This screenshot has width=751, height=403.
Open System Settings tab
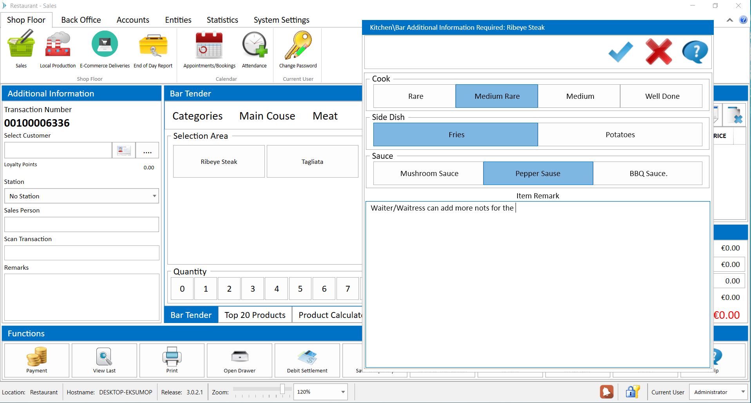(x=281, y=20)
